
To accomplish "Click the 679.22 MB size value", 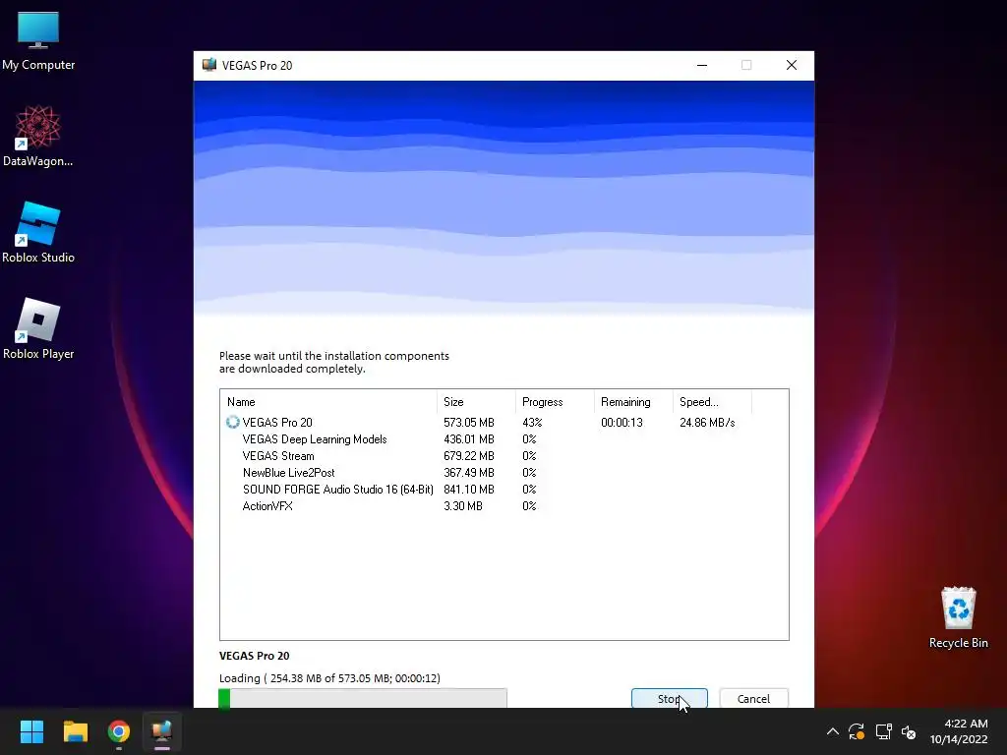I will pos(469,456).
